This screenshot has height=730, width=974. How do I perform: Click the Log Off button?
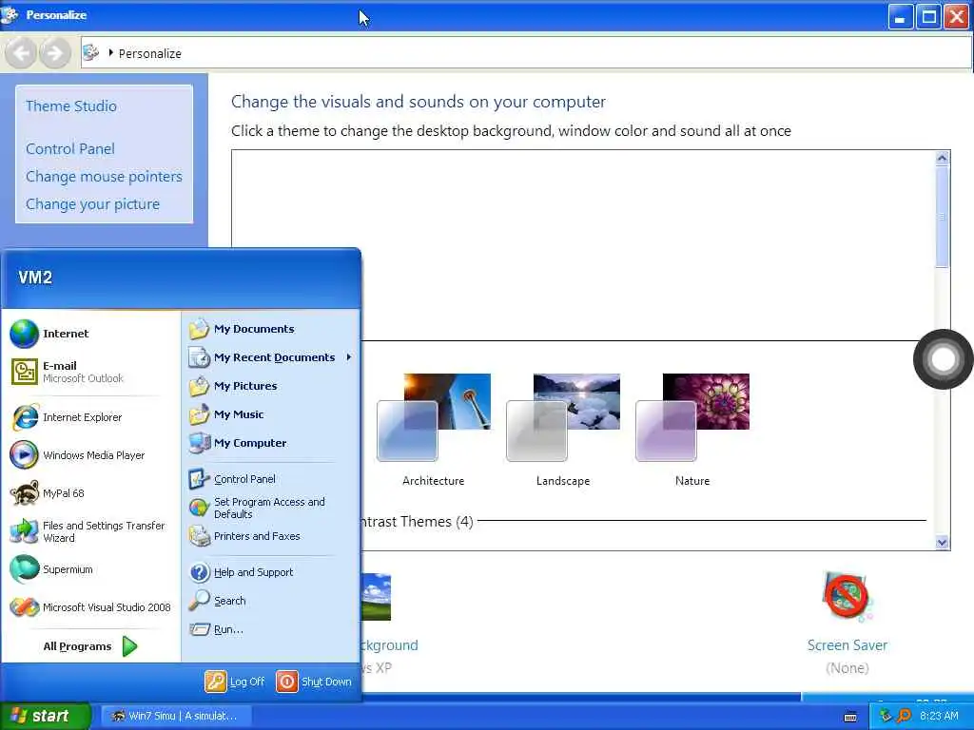pos(236,682)
